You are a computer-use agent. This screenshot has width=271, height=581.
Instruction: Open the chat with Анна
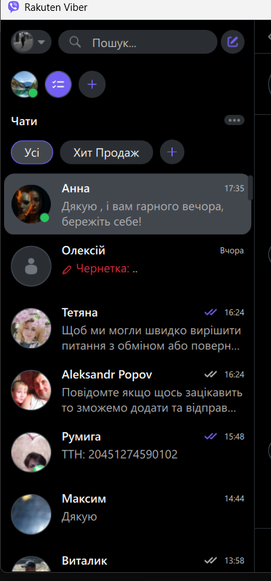(x=127, y=204)
